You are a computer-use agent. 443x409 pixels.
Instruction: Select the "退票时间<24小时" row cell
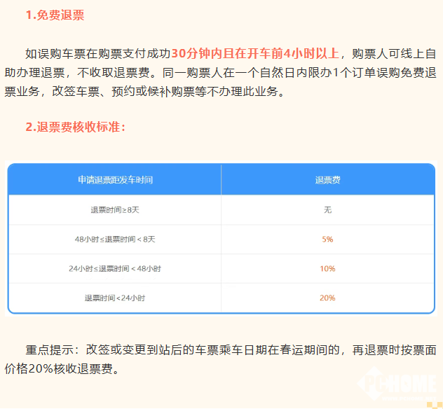115,298
